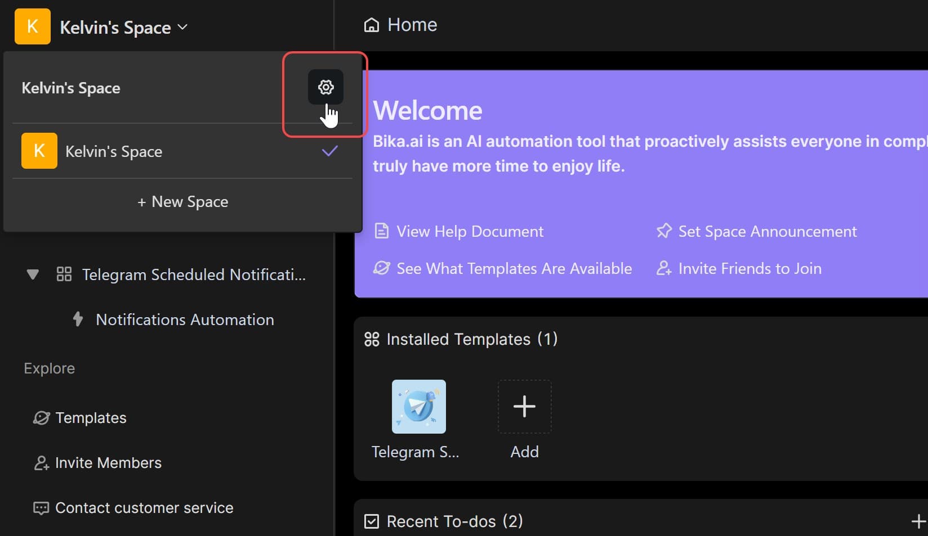Click the Installed Templates section icon
Image resolution: width=928 pixels, height=536 pixels.
click(x=372, y=339)
